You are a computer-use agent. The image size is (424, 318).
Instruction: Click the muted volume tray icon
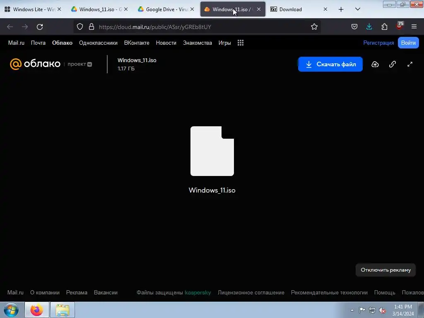[x=382, y=310]
